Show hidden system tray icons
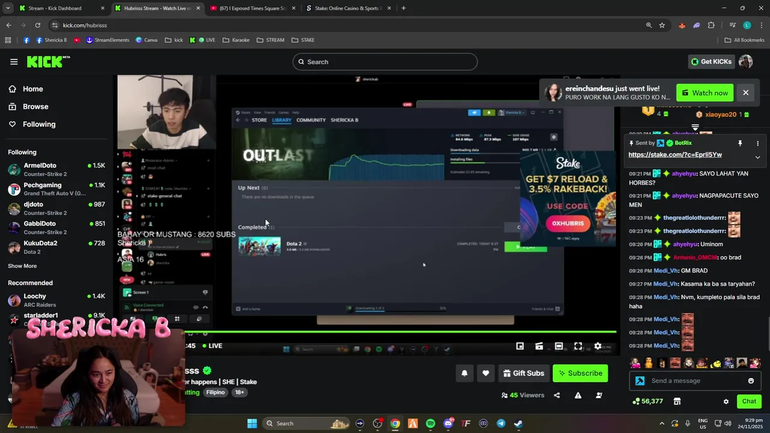 point(662,423)
